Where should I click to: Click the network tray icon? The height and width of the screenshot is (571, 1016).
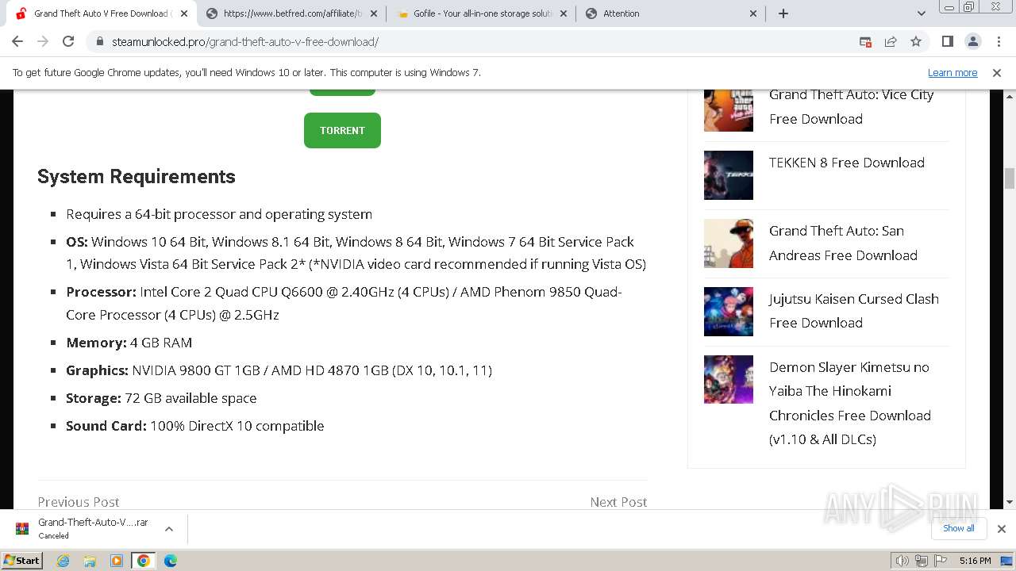921,561
